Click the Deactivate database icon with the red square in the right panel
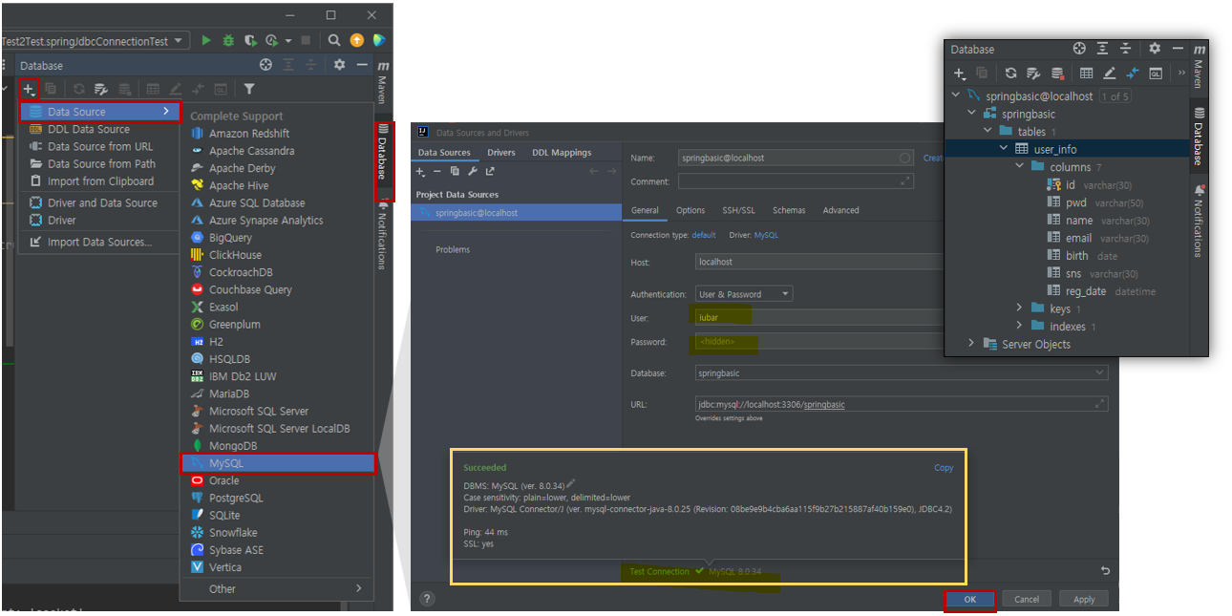 click(x=1057, y=73)
